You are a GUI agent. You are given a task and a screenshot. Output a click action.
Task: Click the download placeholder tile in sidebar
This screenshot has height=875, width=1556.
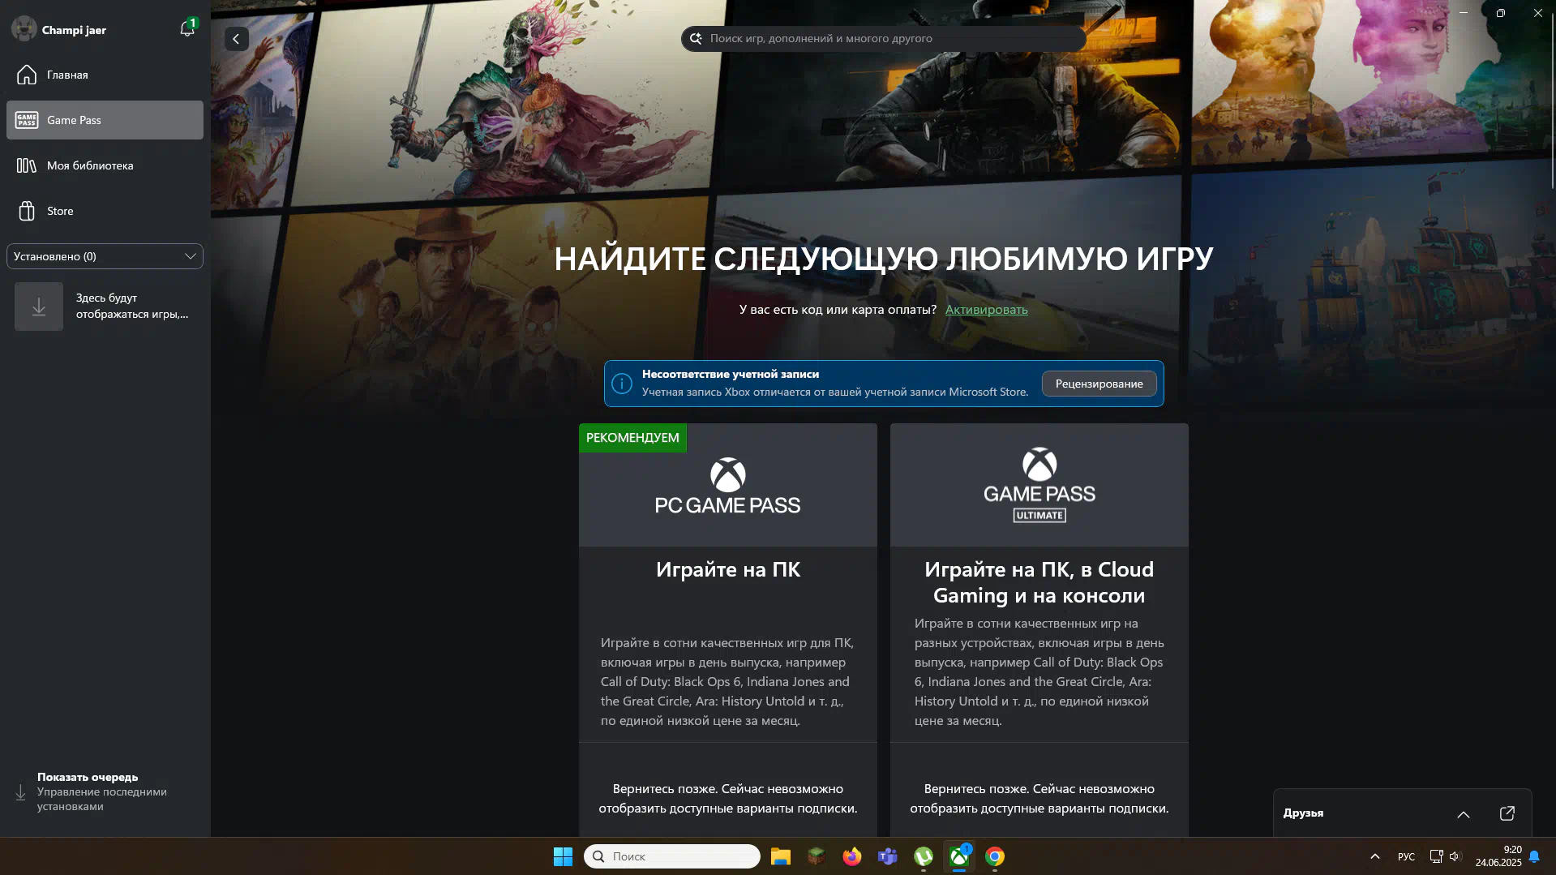click(39, 307)
